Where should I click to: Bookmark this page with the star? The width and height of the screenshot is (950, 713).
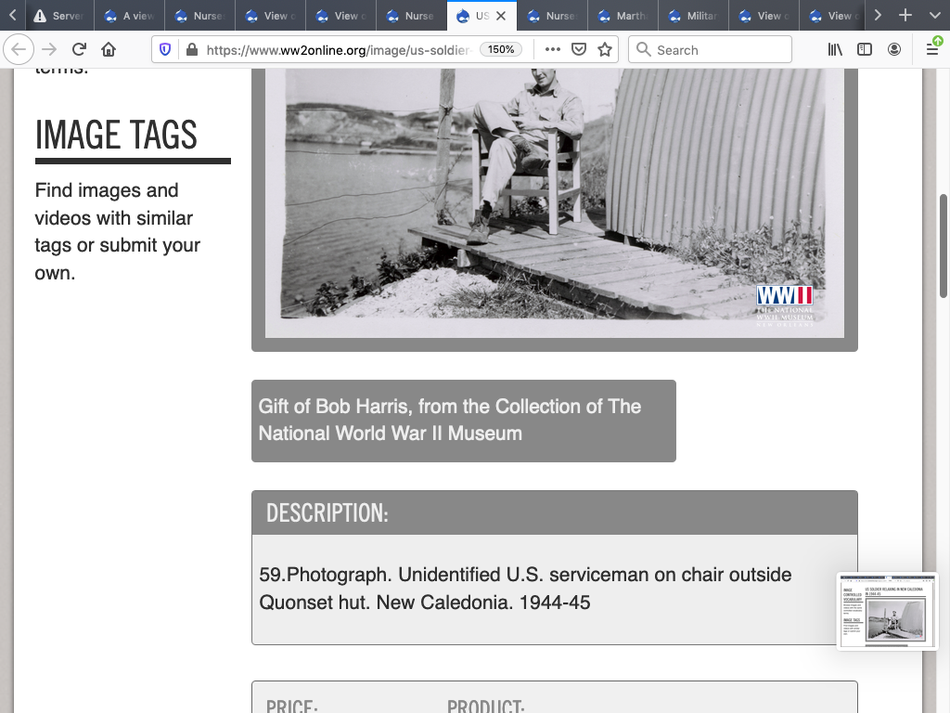[605, 50]
